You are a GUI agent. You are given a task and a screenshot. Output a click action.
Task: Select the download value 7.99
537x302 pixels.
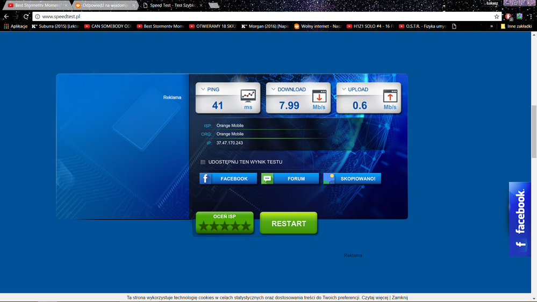click(289, 105)
